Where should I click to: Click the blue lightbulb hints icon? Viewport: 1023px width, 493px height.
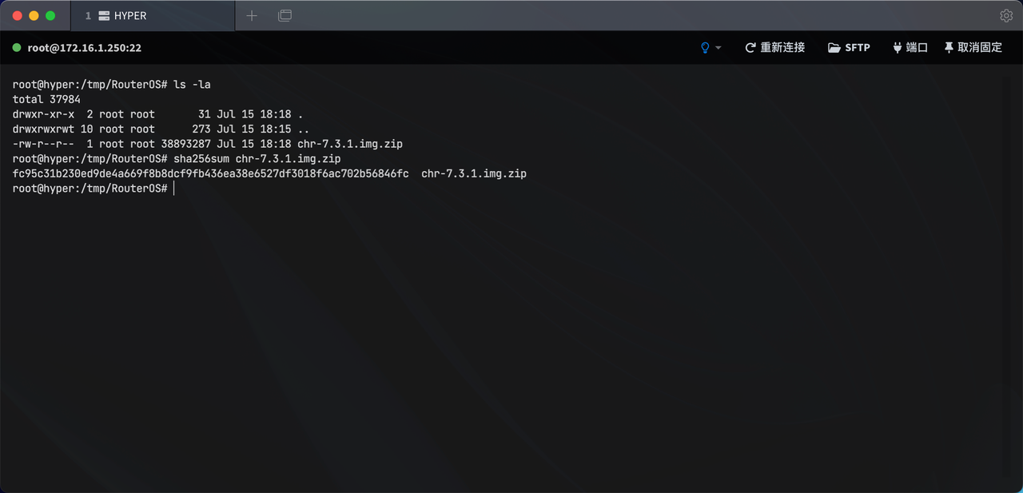[705, 48]
